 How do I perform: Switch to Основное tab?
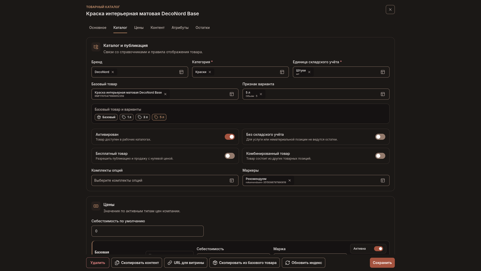98,27
